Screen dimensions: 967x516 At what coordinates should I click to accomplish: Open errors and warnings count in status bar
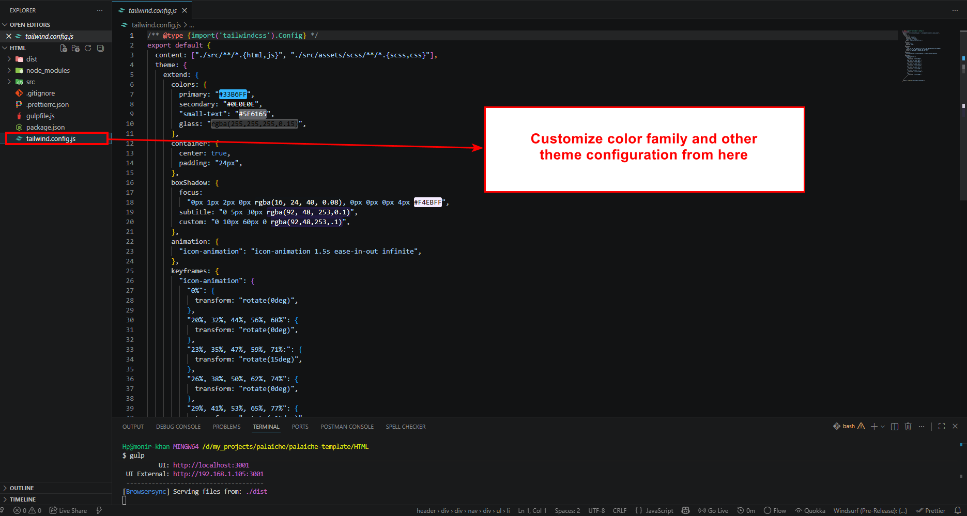(27, 511)
